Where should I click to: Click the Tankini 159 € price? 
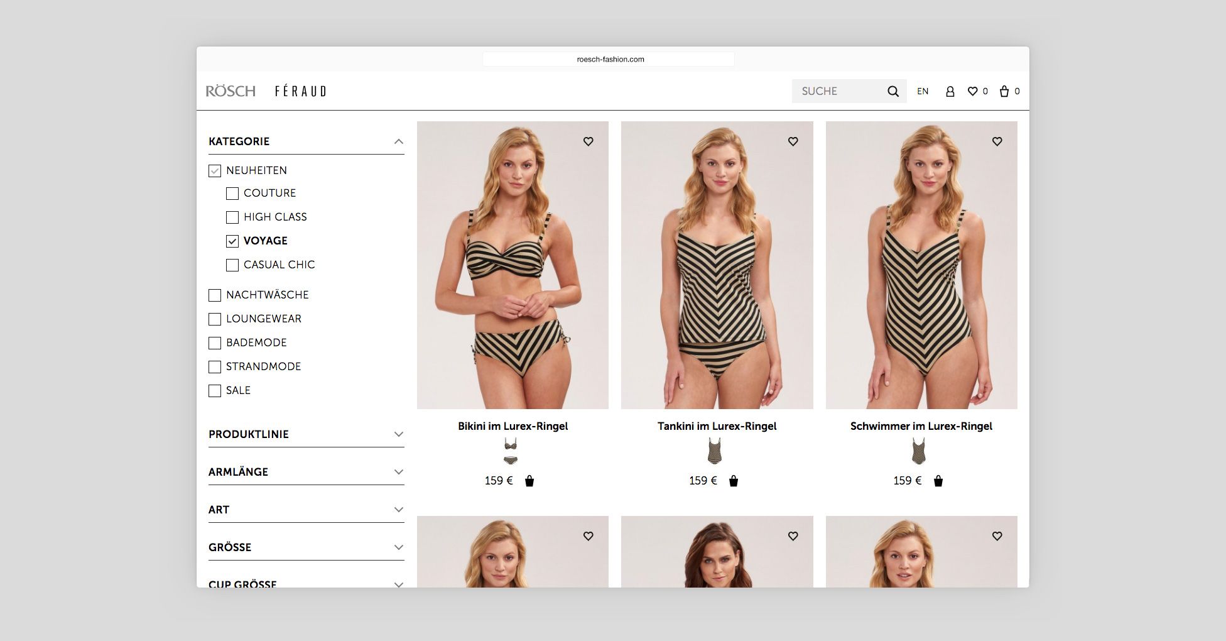coord(703,481)
